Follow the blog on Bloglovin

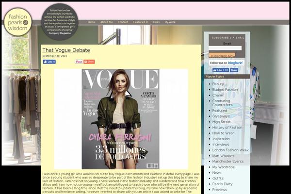(x=226, y=63)
